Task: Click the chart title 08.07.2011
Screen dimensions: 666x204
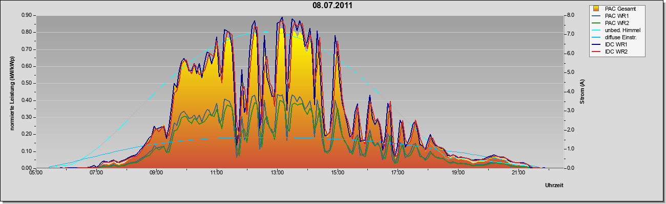Action: (332, 6)
